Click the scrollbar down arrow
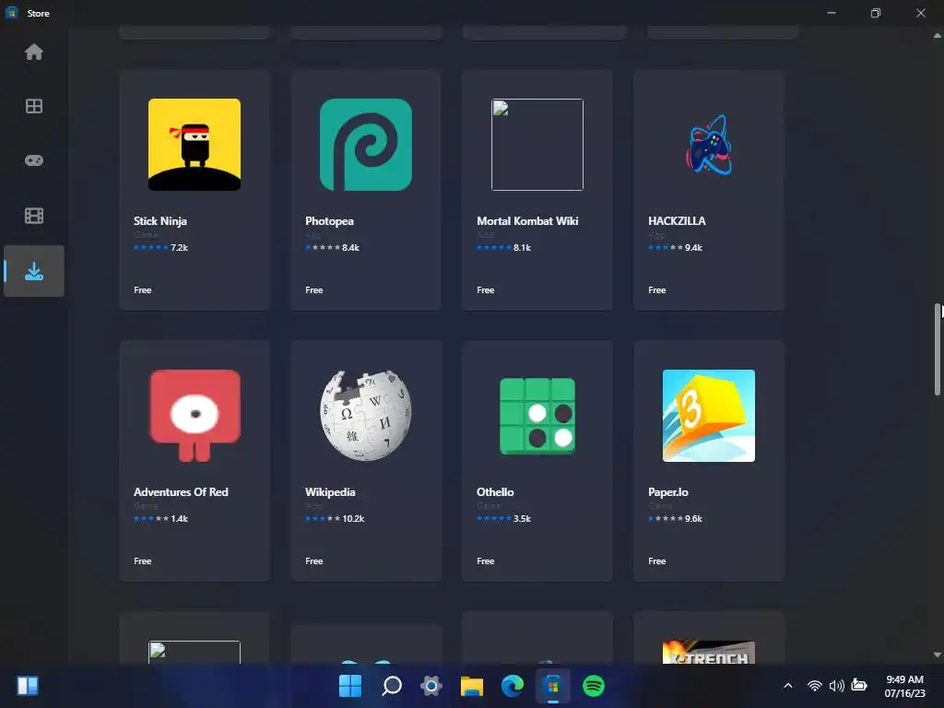 938,655
